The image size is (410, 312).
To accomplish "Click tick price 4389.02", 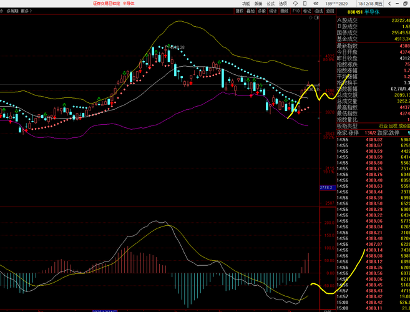I will 374,140.
